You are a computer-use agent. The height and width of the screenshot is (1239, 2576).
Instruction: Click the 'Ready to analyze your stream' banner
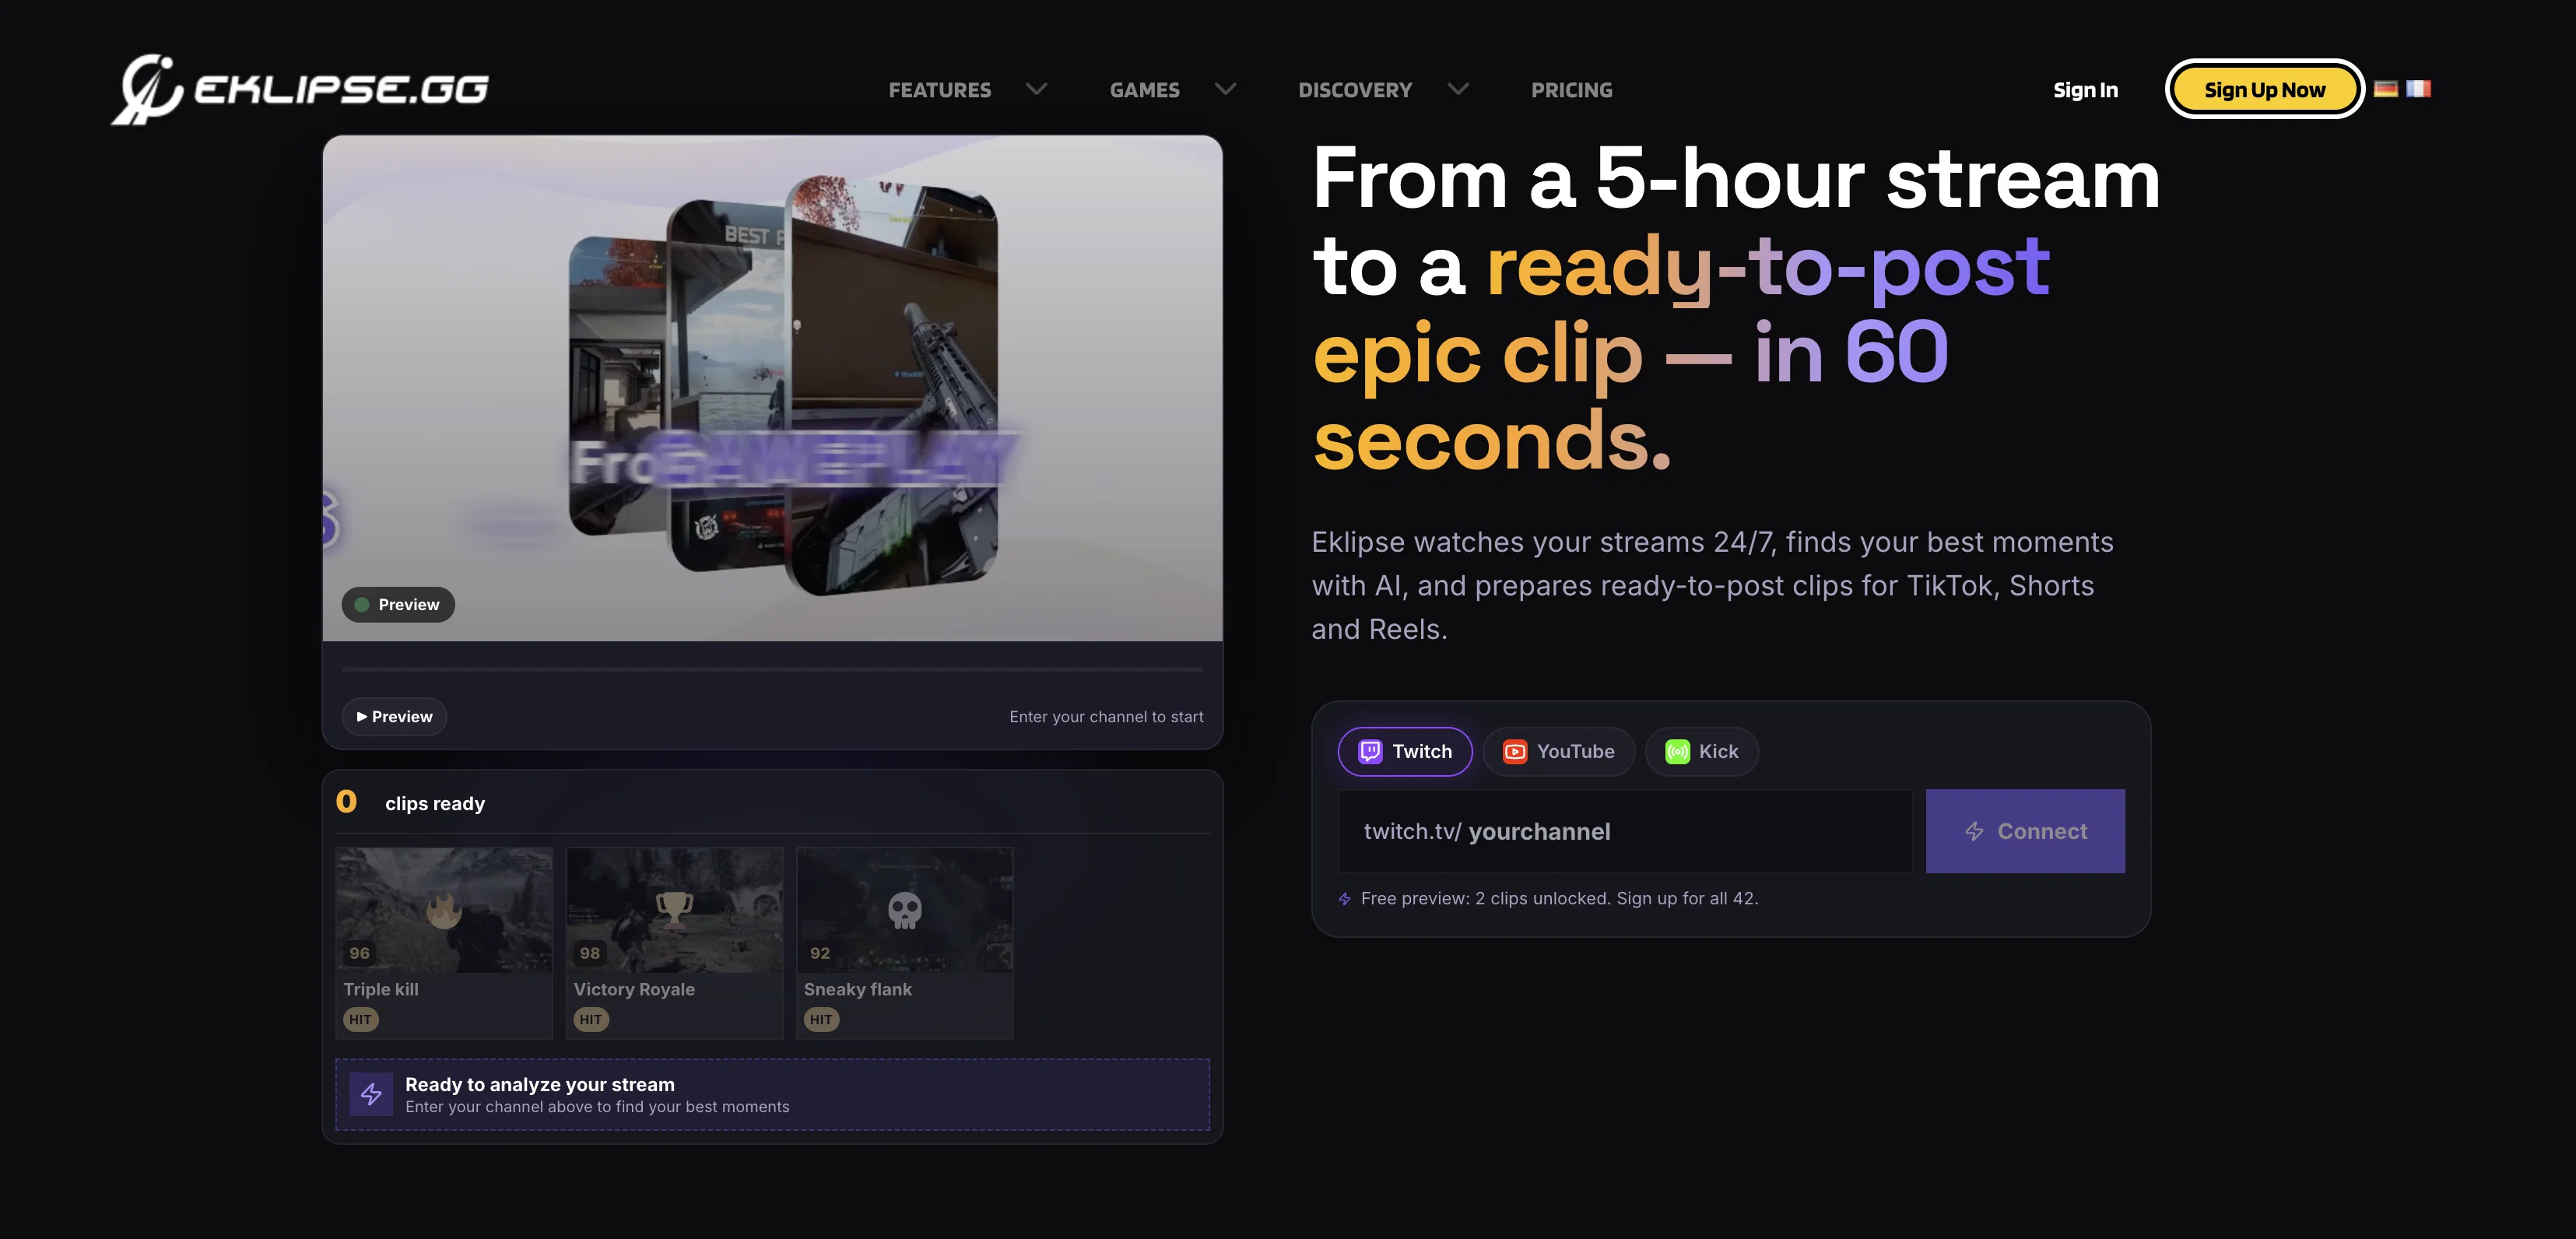click(x=772, y=1094)
